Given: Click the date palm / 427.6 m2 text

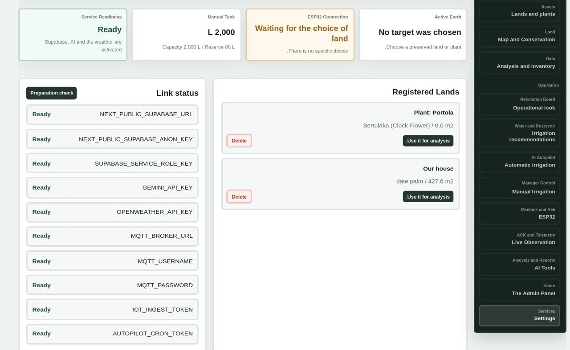Looking at the screenshot, I should click(425, 181).
